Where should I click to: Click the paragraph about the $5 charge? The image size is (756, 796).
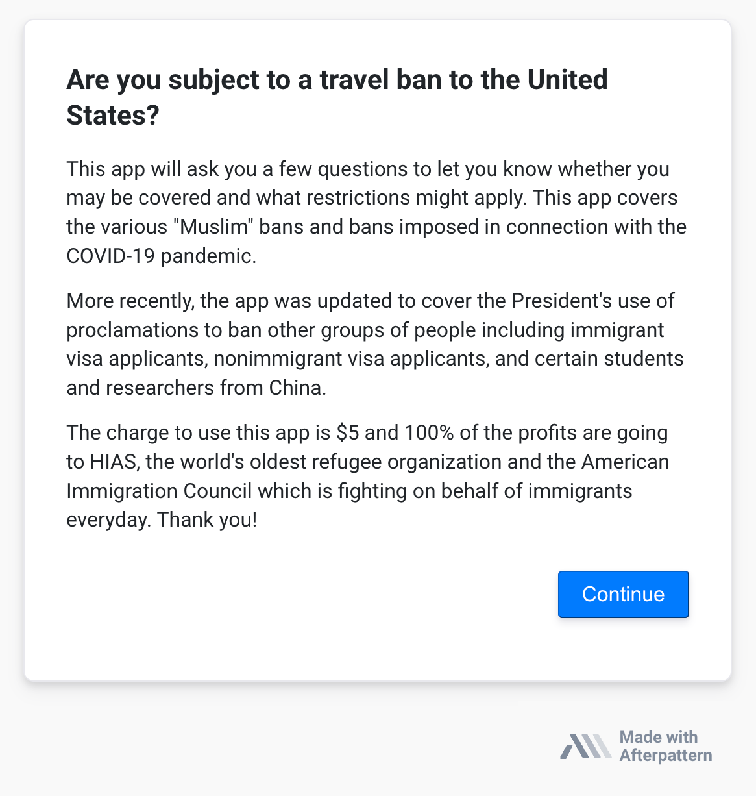368,476
